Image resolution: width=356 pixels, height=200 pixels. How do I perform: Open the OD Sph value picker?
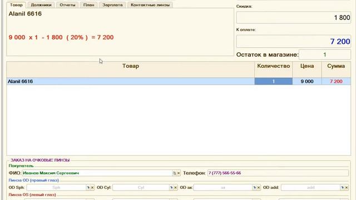point(88,188)
